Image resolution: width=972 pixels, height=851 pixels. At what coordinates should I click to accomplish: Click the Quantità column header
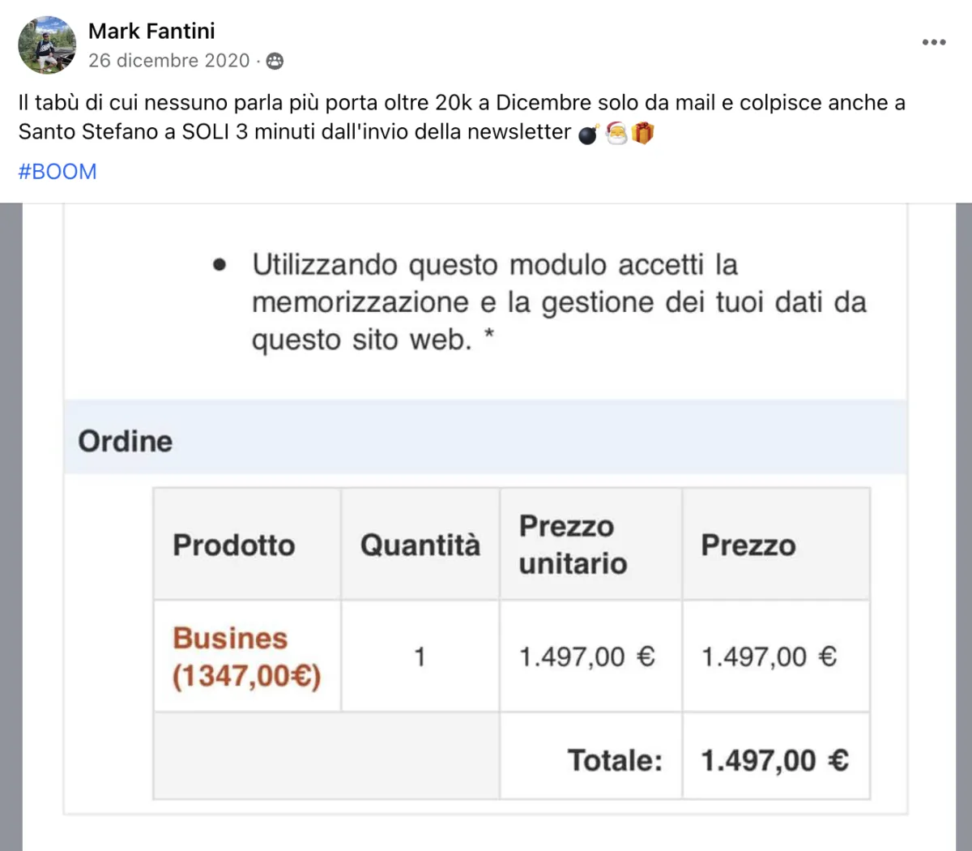(x=420, y=545)
